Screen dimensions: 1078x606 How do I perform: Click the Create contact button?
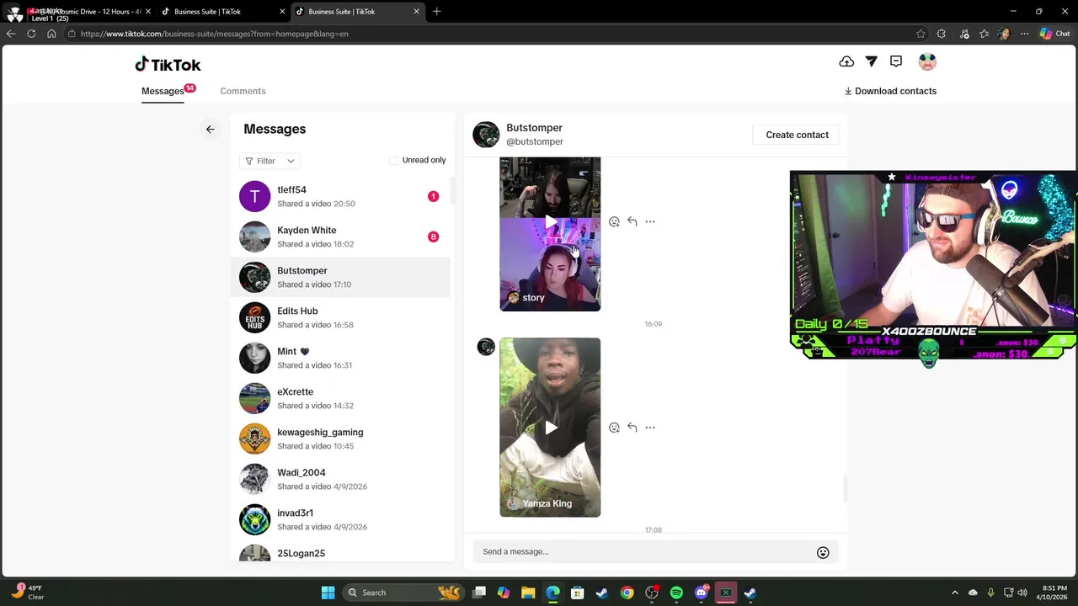pyautogui.click(x=797, y=135)
